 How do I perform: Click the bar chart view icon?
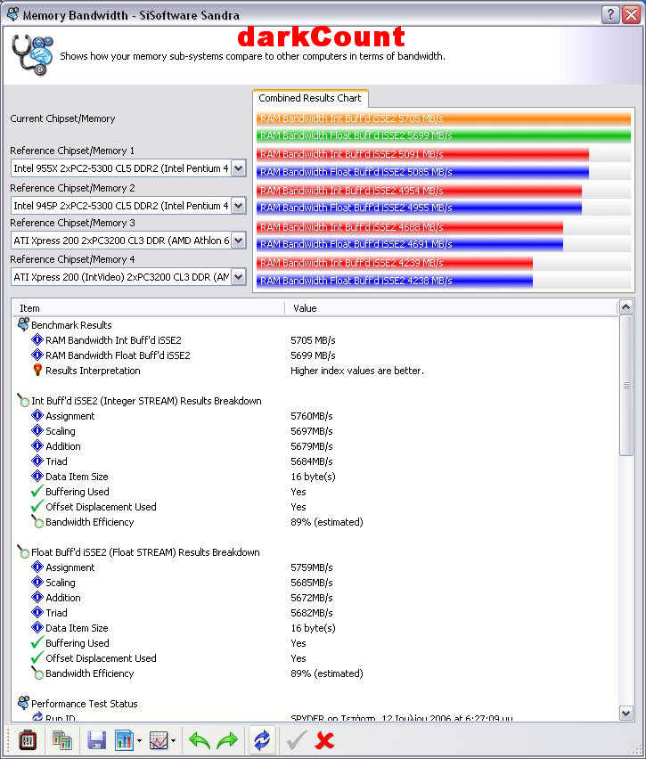click(x=124, y=740)
